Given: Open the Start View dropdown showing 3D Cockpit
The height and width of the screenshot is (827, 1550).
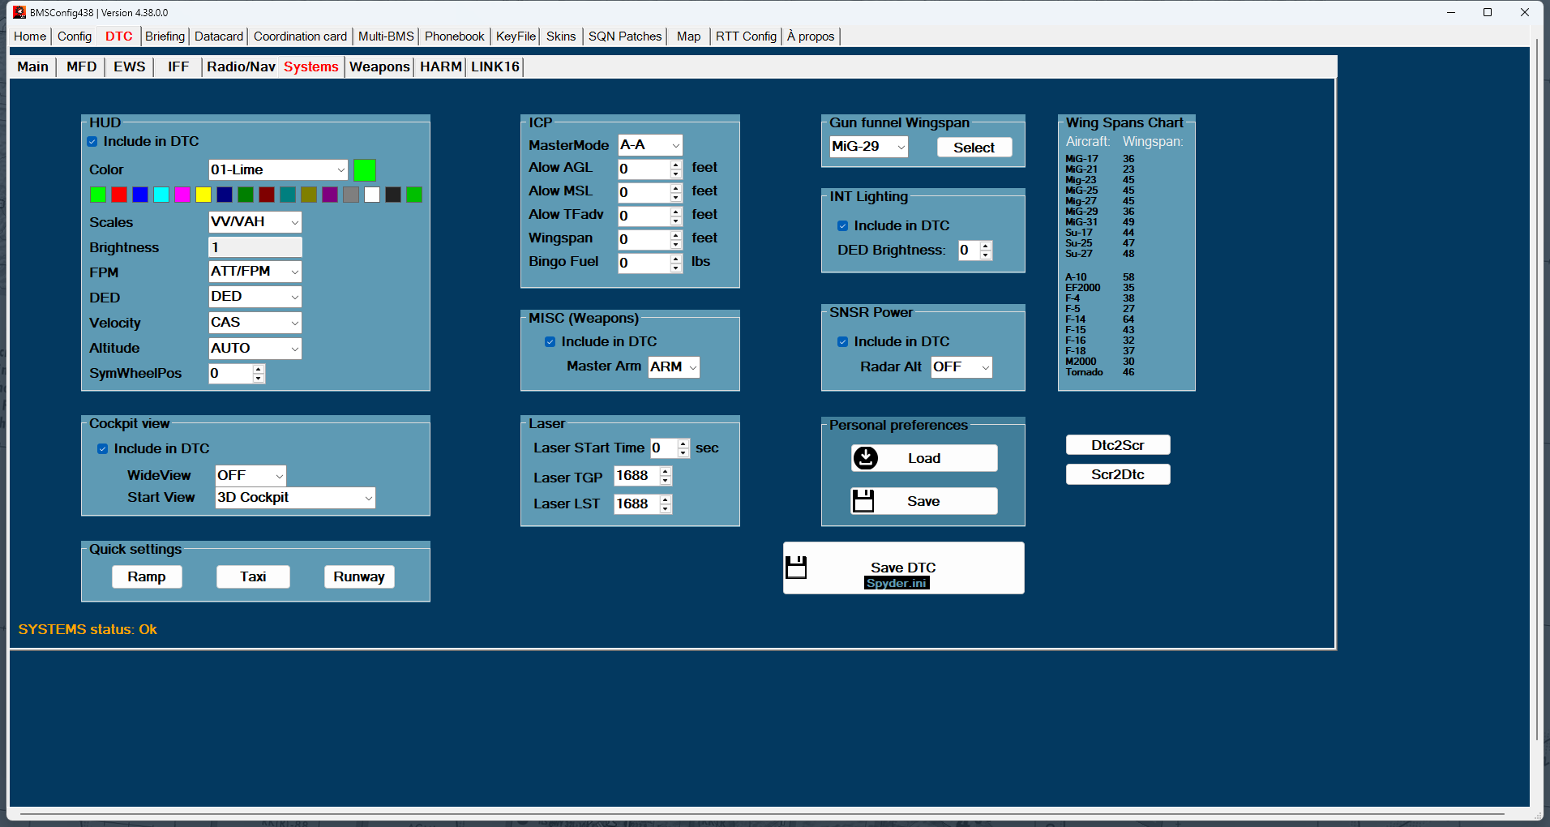Looking at the screenshot, I should point(295,498).
